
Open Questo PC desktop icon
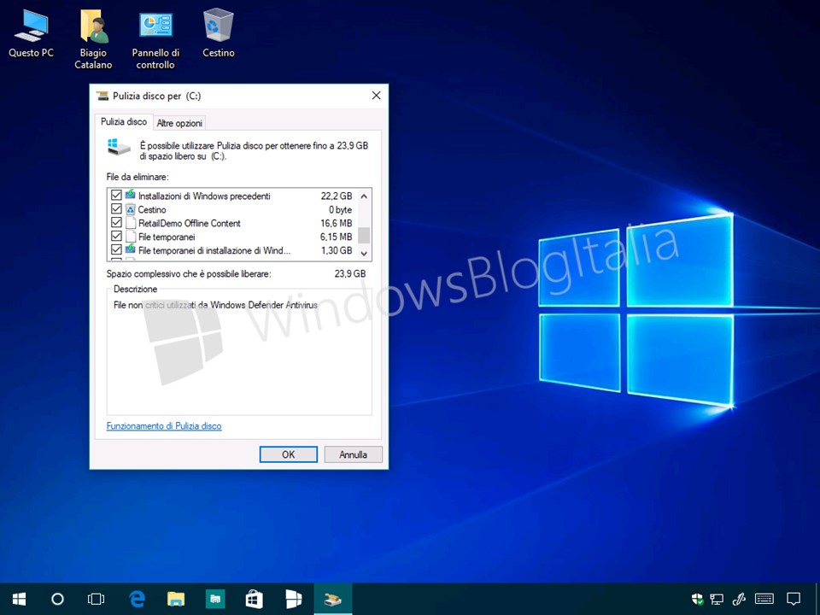(31, 32)
